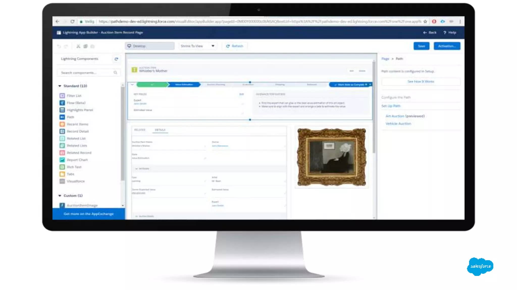Click the Mark Stage as Complete button
Viewport: 517px width, 290px height.
click(x=350, y=85)
